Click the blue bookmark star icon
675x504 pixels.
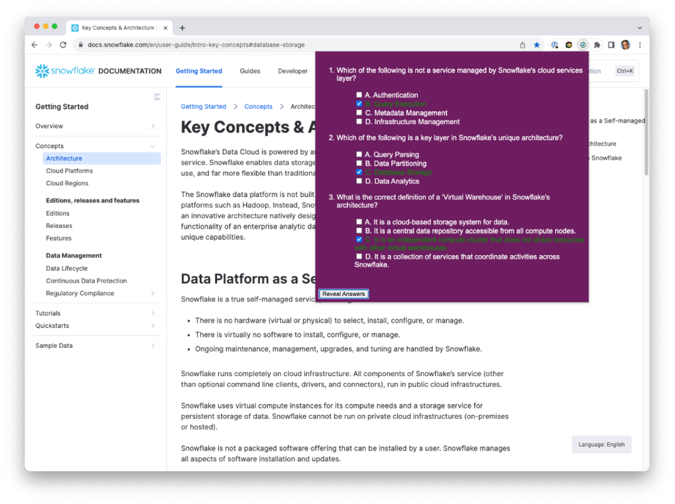pos(537,45)
